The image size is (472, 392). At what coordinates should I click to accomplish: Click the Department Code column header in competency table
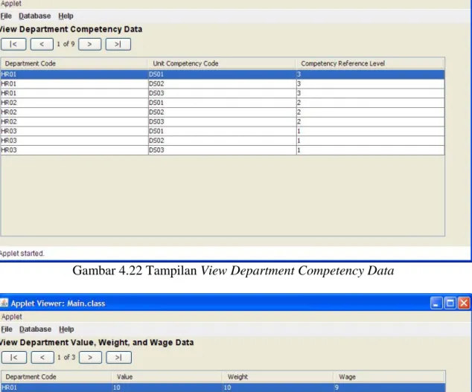74,63
